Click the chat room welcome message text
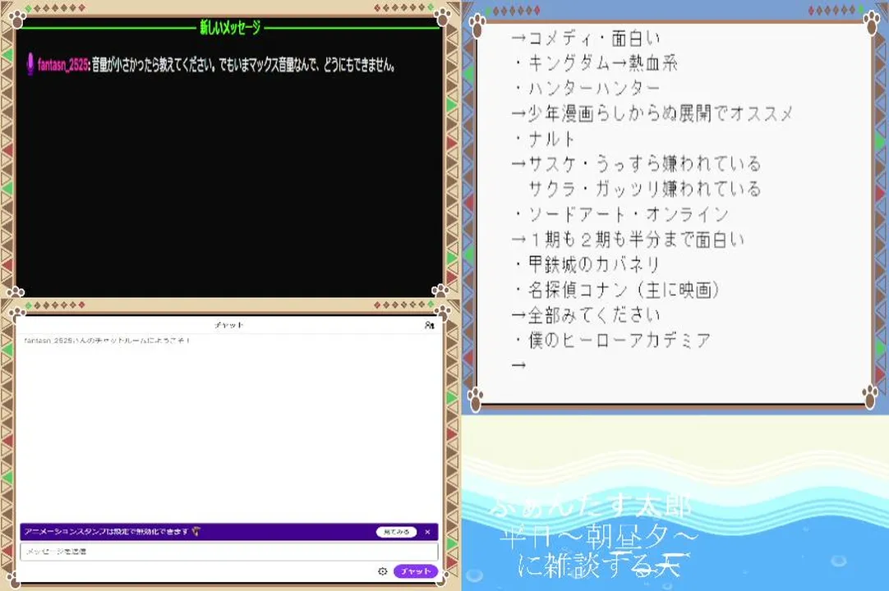Screen dimensions: 889x591 click(x=107, y=341)
